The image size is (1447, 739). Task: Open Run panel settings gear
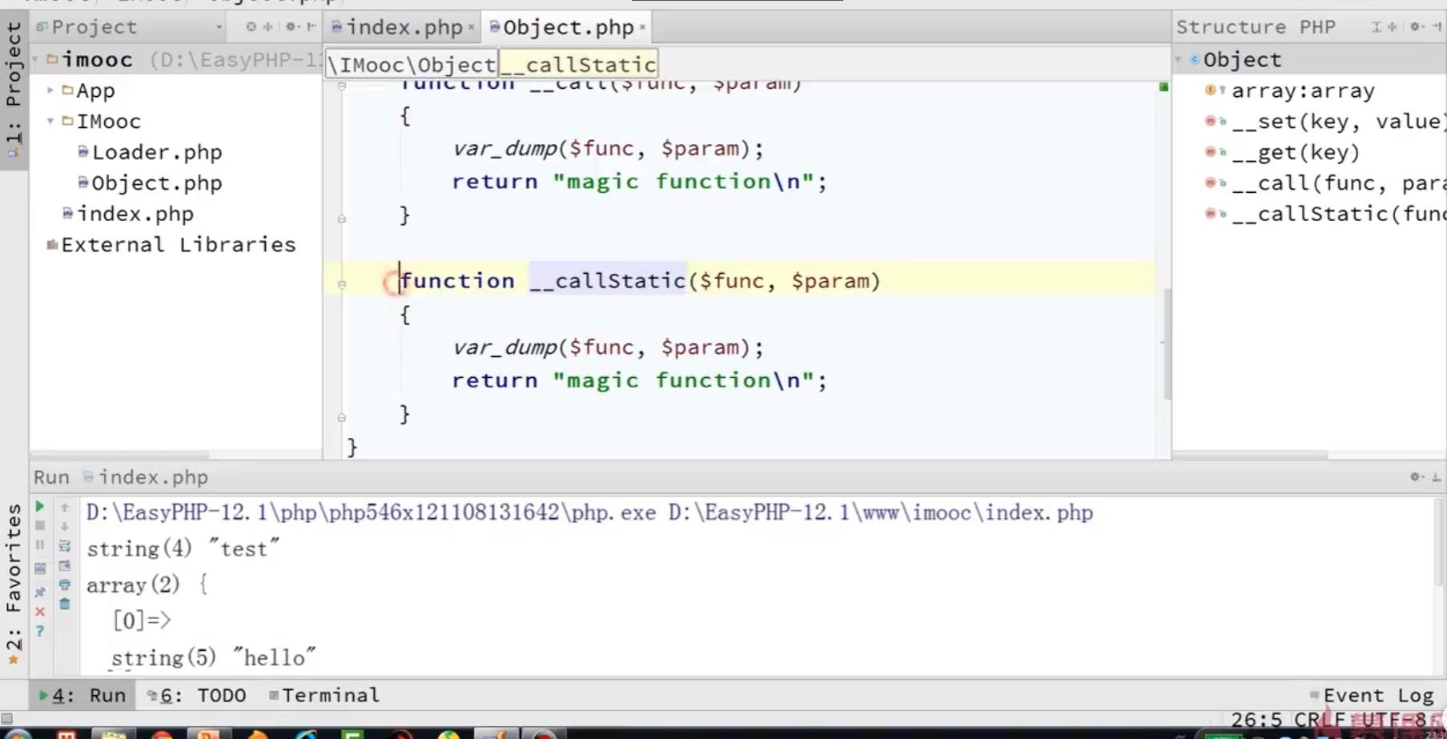pyautogui.click(x=1416, y=477)
